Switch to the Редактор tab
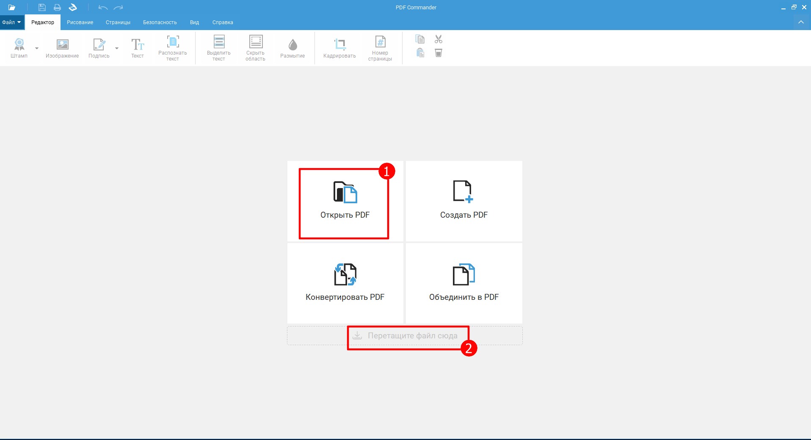 pyautogui.click(x=43, y=22)
